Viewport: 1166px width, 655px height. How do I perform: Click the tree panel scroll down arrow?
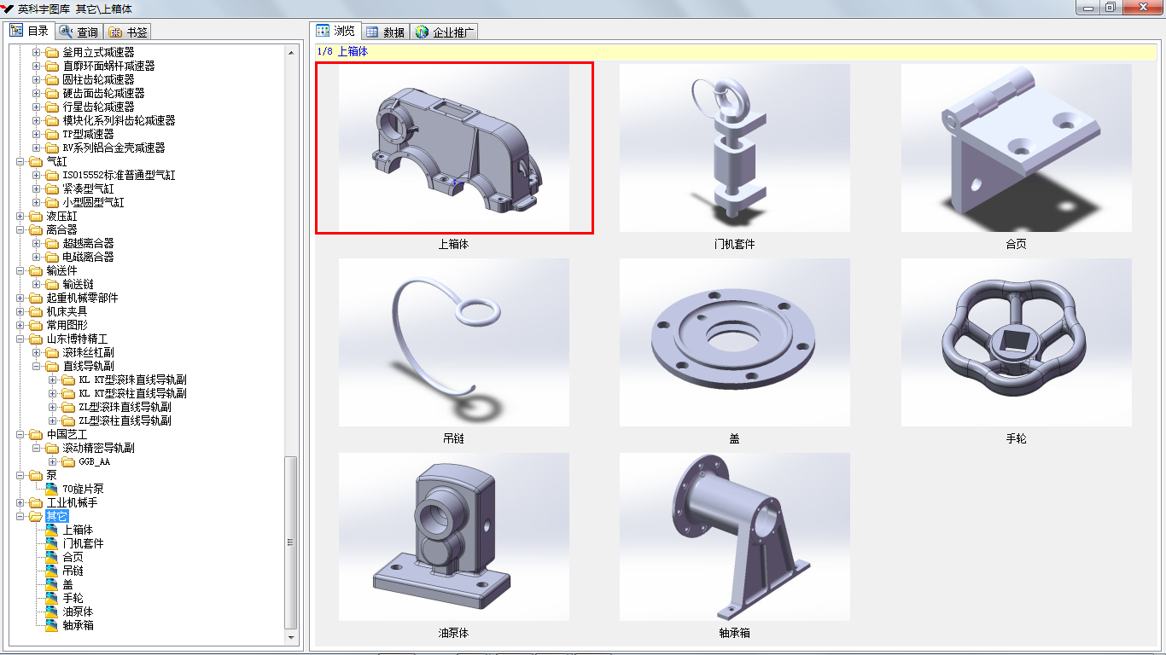point(291,637)
